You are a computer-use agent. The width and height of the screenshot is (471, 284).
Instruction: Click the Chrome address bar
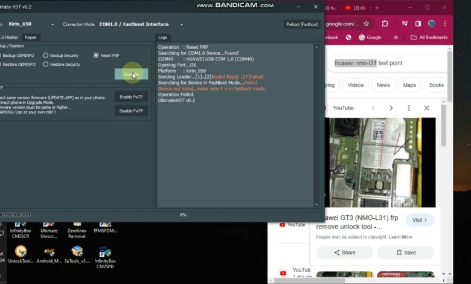342,24
